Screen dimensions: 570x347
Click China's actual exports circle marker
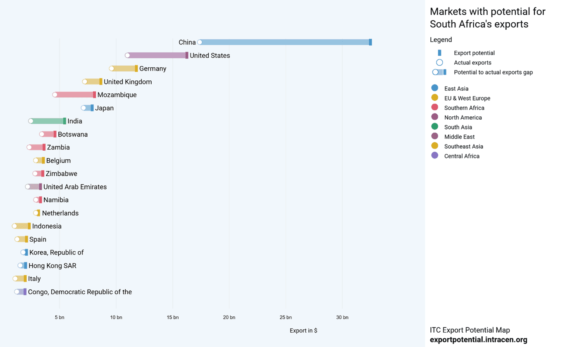pos(200,42)
